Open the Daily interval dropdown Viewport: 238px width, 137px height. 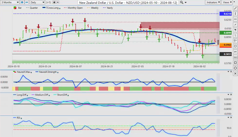click(37, 2)
